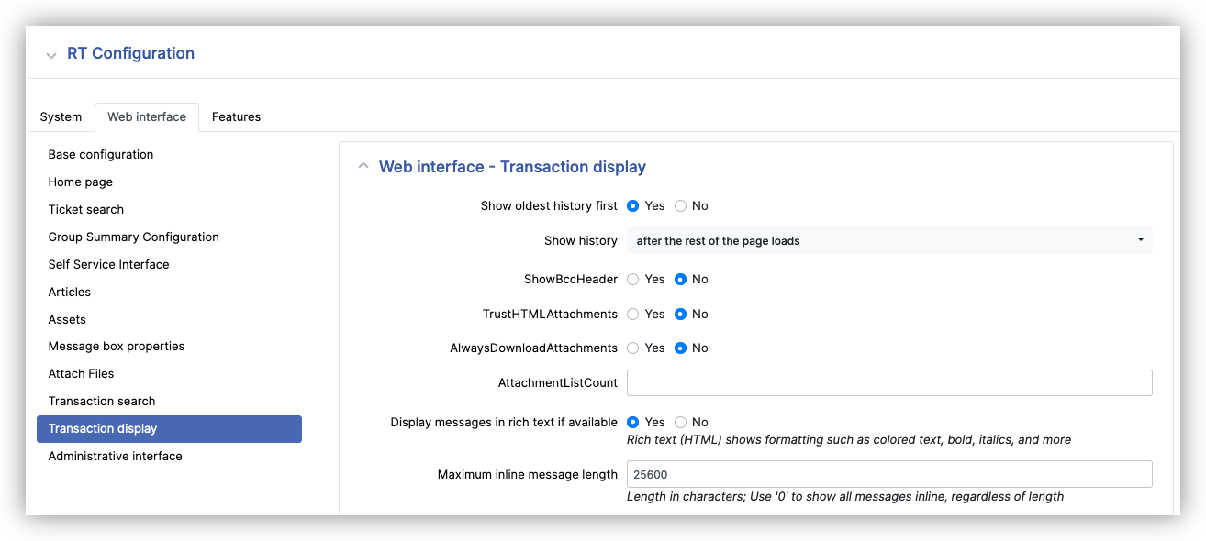The width and height of the screenshot is (1206, 541).
Task: Open Self Service Interface settings
Action: pyautogui.click(x=108, y=264)
